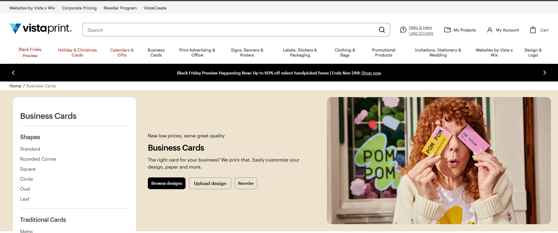Screen dimensions: 558x233
Task: Open Black Friday Preview menu
Action: pyautogui.click(x=30, y=52)
